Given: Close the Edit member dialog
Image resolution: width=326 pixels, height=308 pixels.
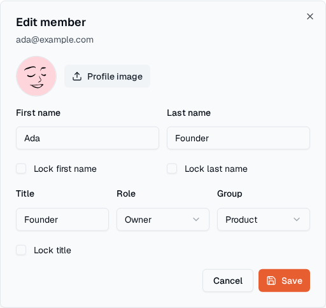Looking at the screenshot, I should [x=310, y=17].
